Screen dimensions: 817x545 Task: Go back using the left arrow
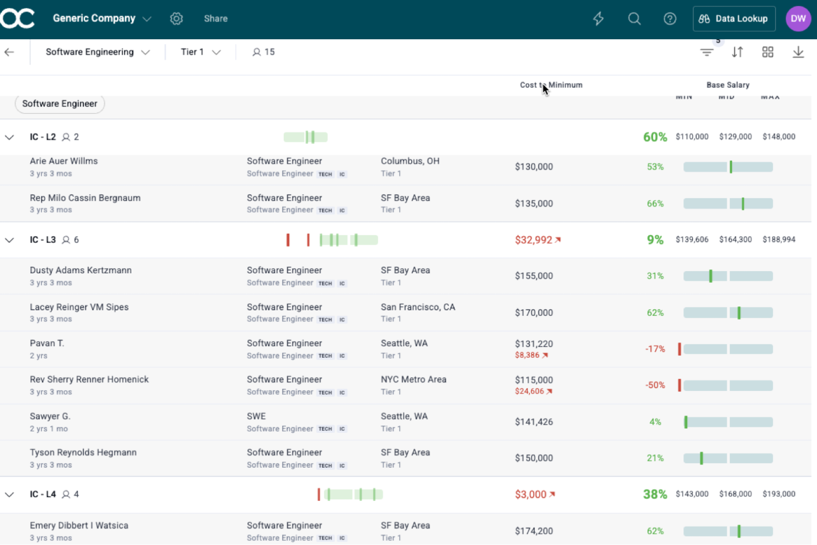click(9, 52)
